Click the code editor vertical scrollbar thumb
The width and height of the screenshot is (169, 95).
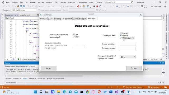tap(163, 49)
